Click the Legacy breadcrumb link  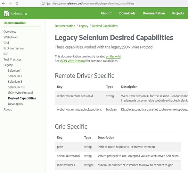click(x=83, y=26)
